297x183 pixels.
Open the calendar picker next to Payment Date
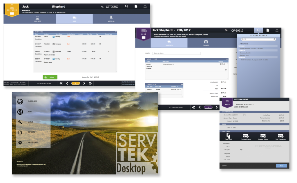(245, 115)
